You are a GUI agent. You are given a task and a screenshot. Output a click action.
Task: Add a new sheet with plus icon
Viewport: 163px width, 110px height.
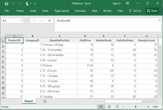point(45,101)
